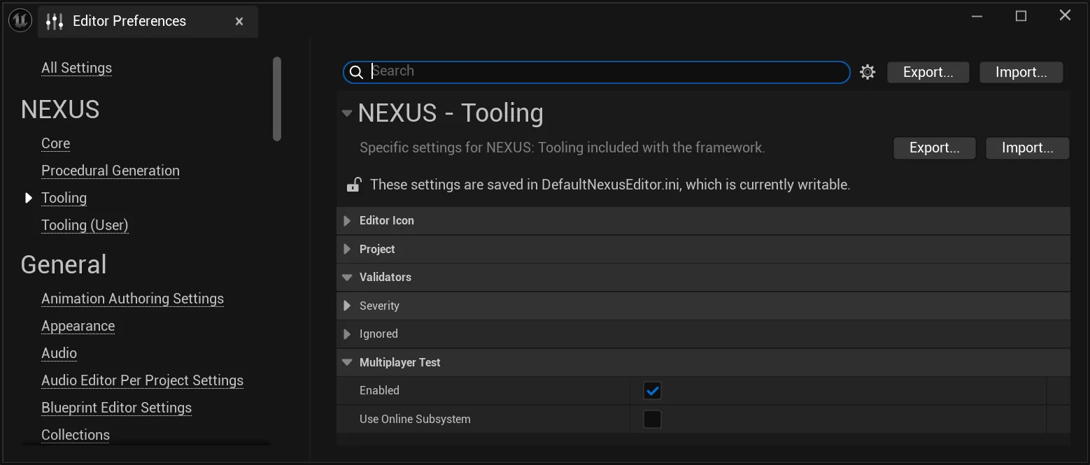Open Animation Authoring Settings
1090x465 pixels.
click(132, 299)
